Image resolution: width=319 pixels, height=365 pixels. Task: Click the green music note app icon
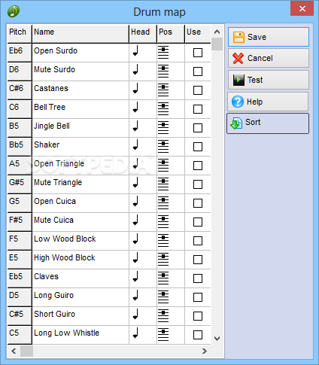point(14,11)
